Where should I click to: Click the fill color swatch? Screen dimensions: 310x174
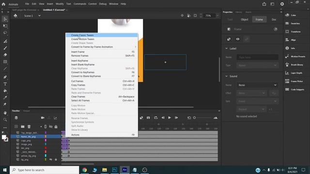3,137
